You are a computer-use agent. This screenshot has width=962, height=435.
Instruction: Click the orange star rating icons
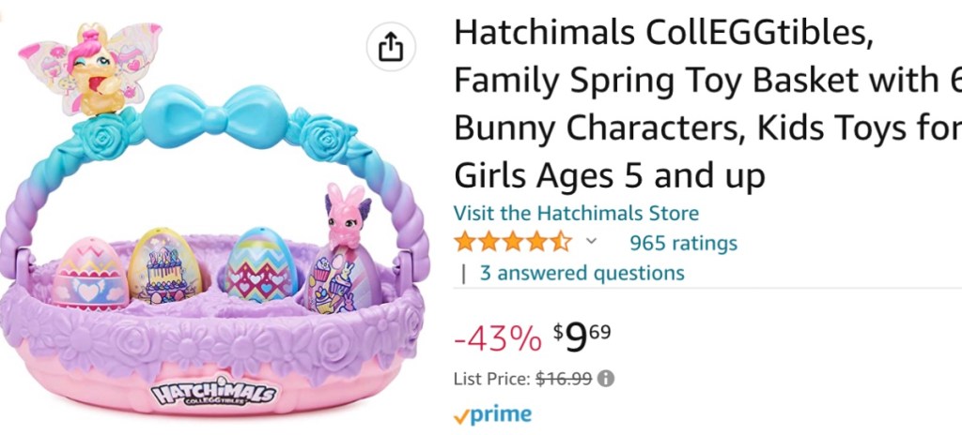pyautogui.click(x=512, y=243)
